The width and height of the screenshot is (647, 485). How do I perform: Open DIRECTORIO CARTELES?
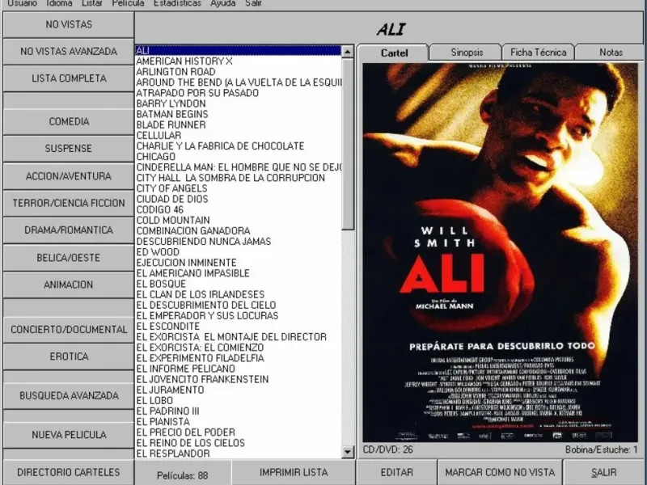pos(69,472)
